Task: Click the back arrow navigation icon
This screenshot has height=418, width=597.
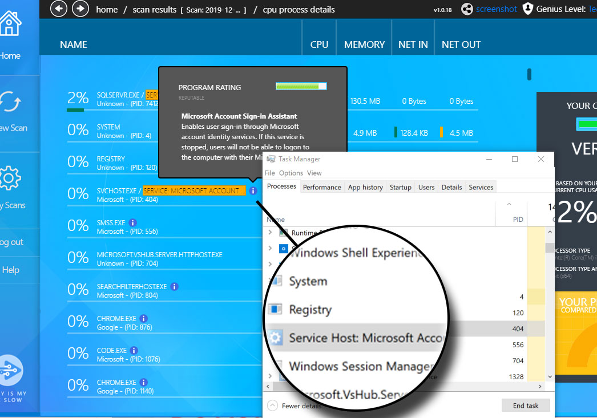Action: pos(59,9)
